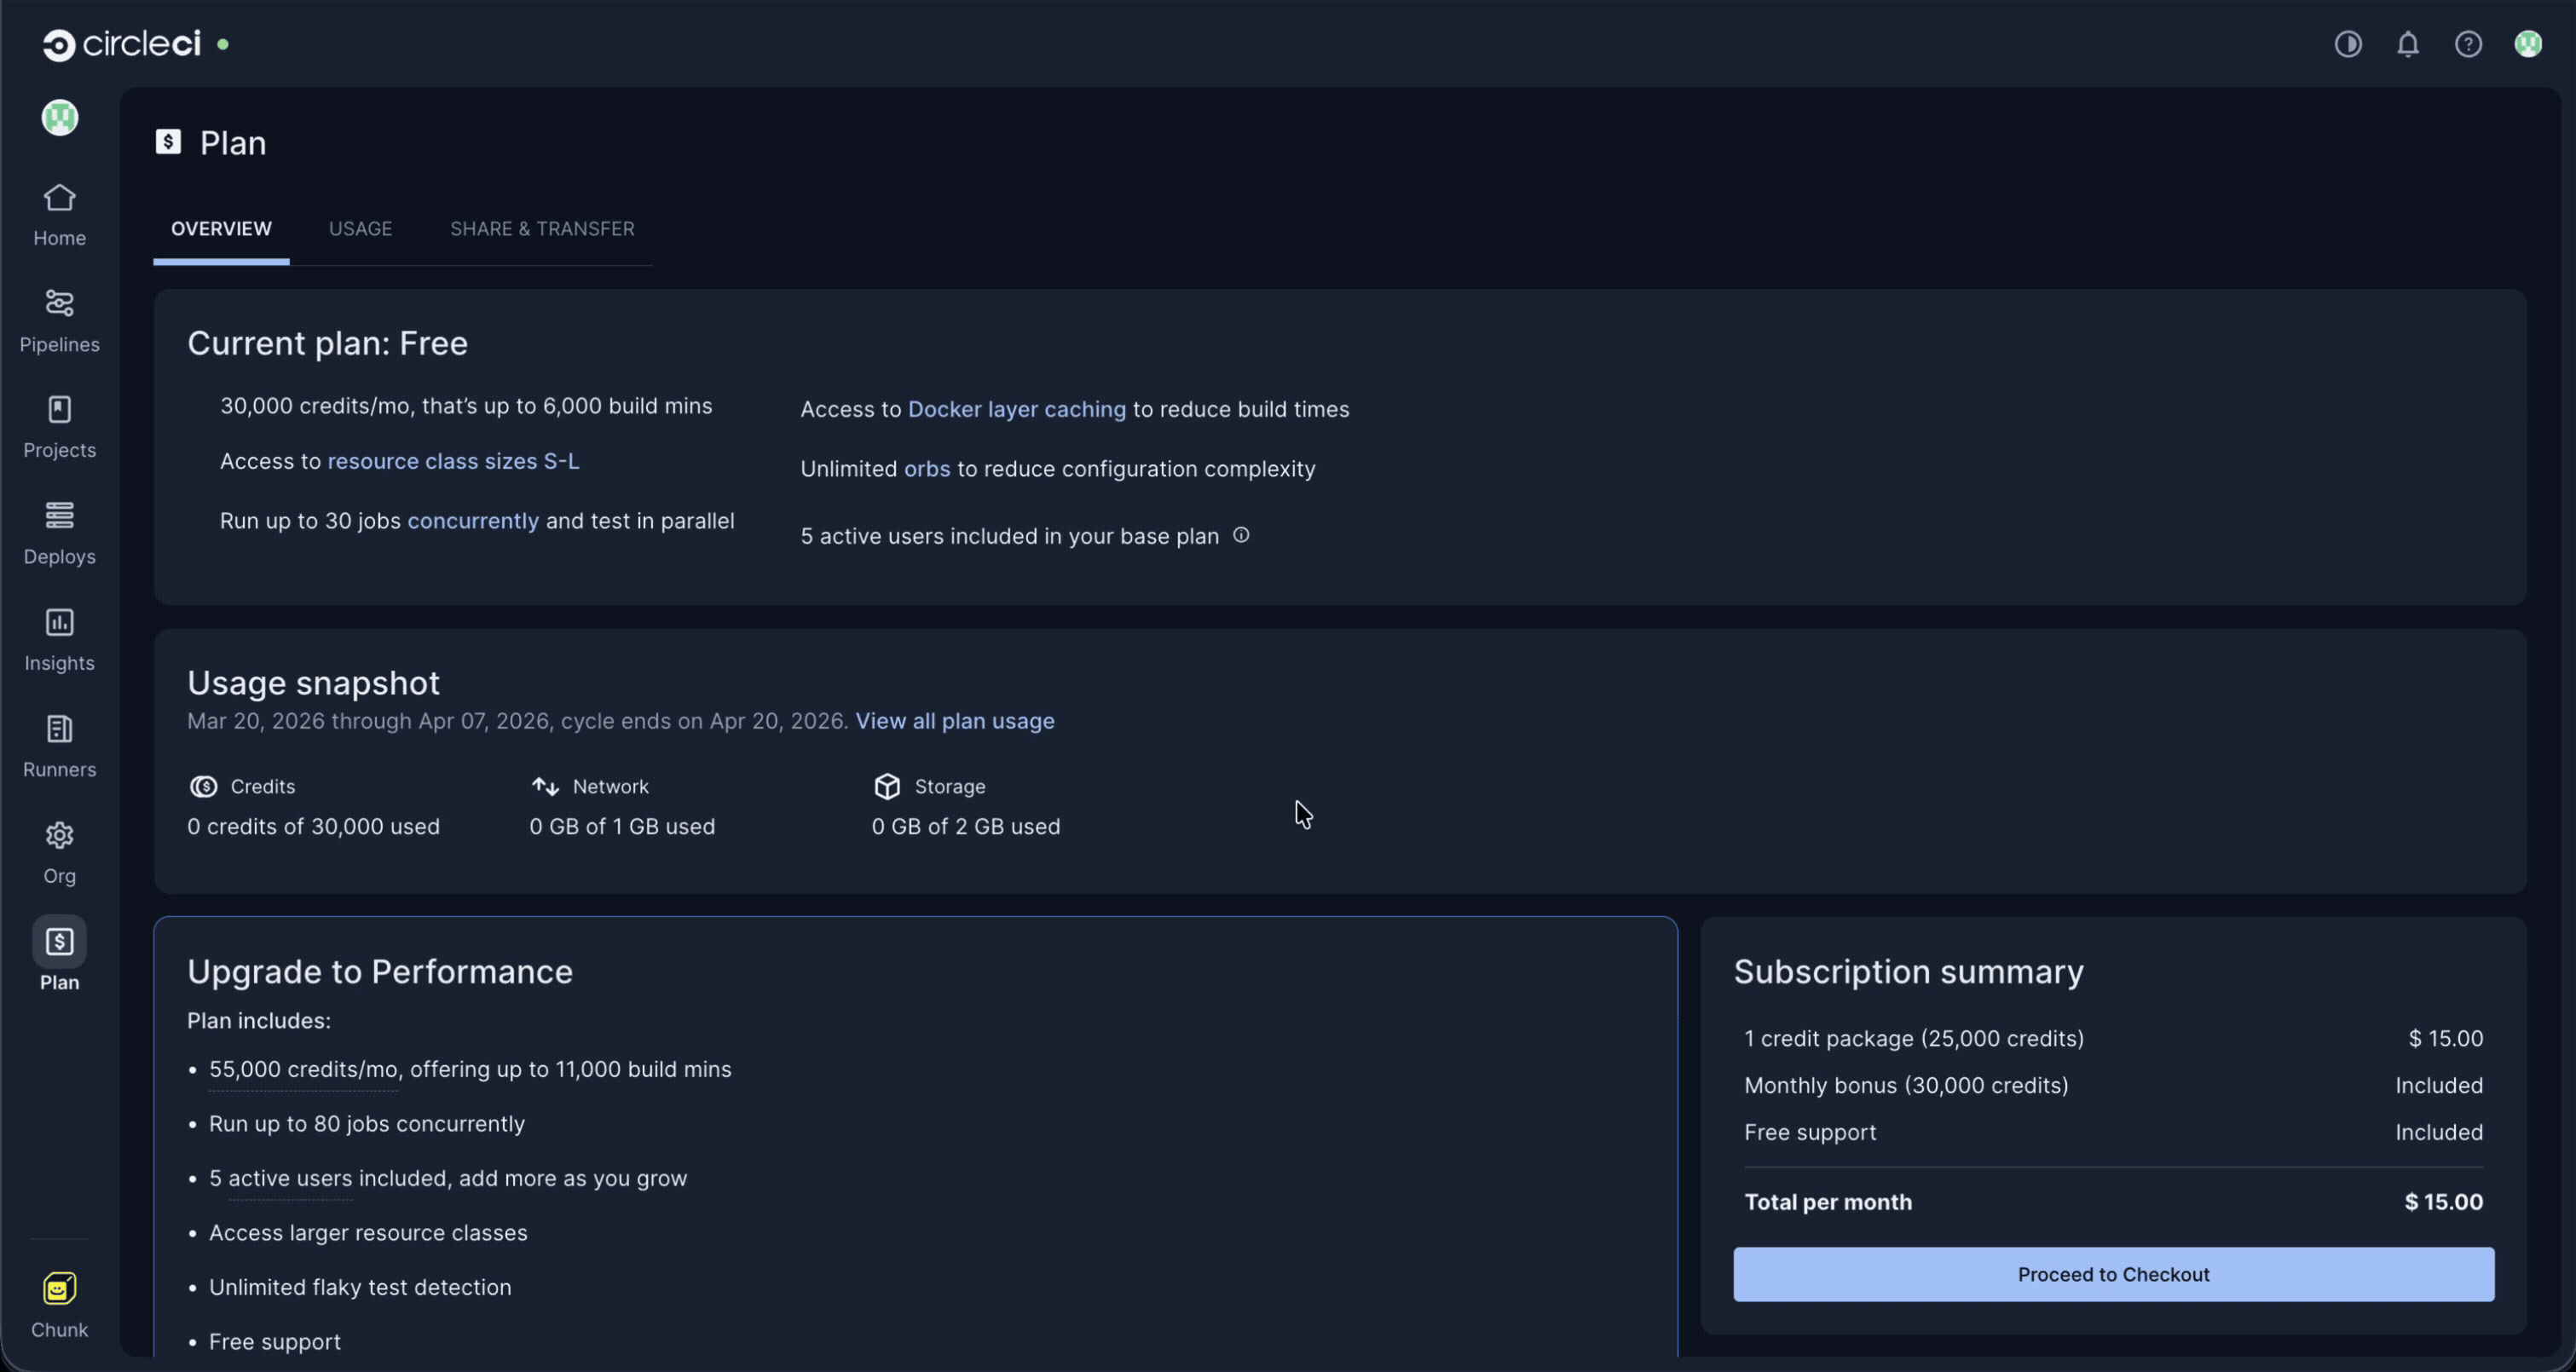2576x1372 pixels.
Task: Toggle the dark/light theme icon
Action: point(2347,44)
